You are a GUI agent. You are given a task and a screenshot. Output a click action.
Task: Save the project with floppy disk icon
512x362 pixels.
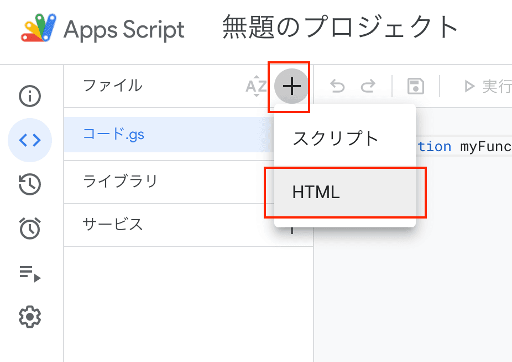pyautogui.click(x=415, y=86)
